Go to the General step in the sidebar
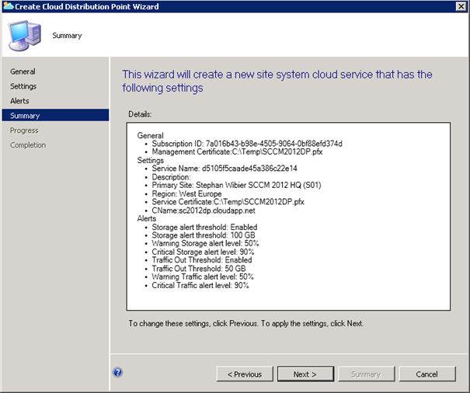The width and height of the screenshot is (470, 393). tap(23, 71)
